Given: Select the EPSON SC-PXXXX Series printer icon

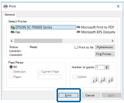Looking at the screenshot, I should 13,28.
